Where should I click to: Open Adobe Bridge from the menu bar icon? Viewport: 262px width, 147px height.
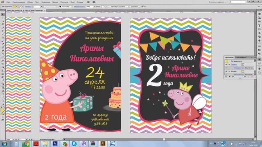coord(88,2)
